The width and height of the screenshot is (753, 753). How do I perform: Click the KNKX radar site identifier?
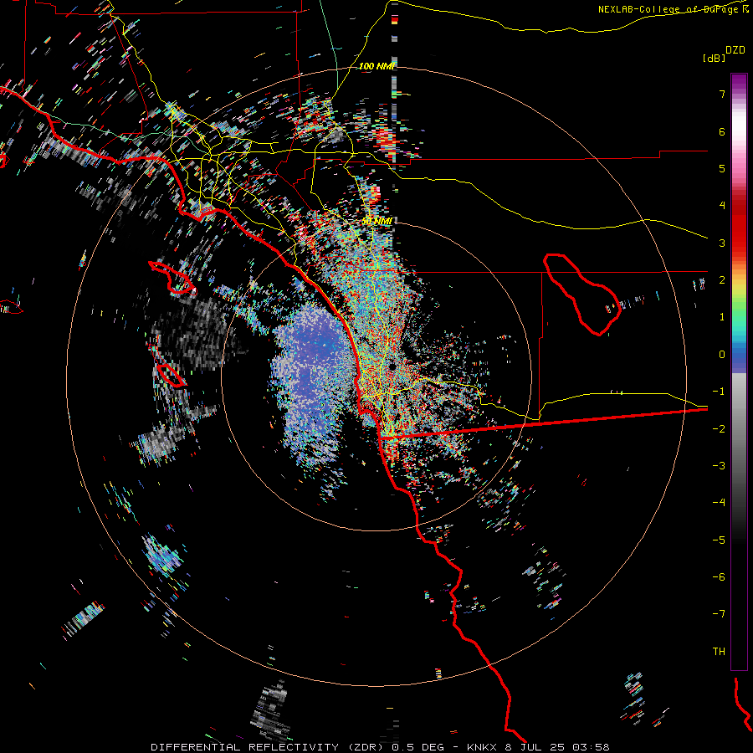[484, 747]
